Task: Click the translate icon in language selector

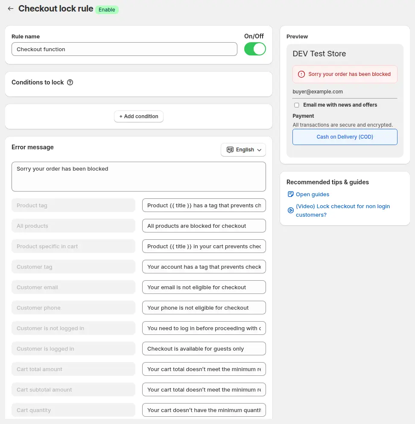Action: pyautogui.click(x=230, y=150)
